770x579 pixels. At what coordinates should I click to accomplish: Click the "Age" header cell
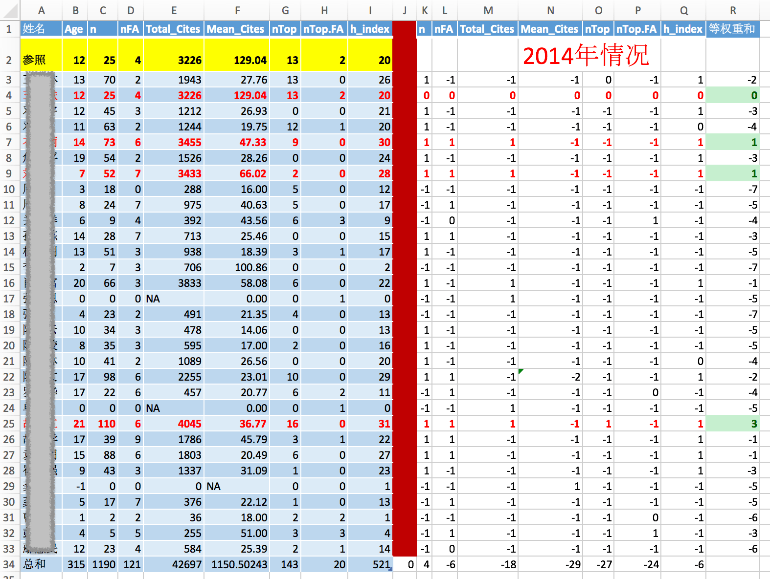tap(74, 29)
